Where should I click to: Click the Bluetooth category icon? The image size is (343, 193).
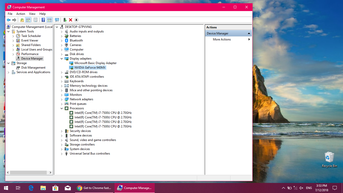(67, 40)
